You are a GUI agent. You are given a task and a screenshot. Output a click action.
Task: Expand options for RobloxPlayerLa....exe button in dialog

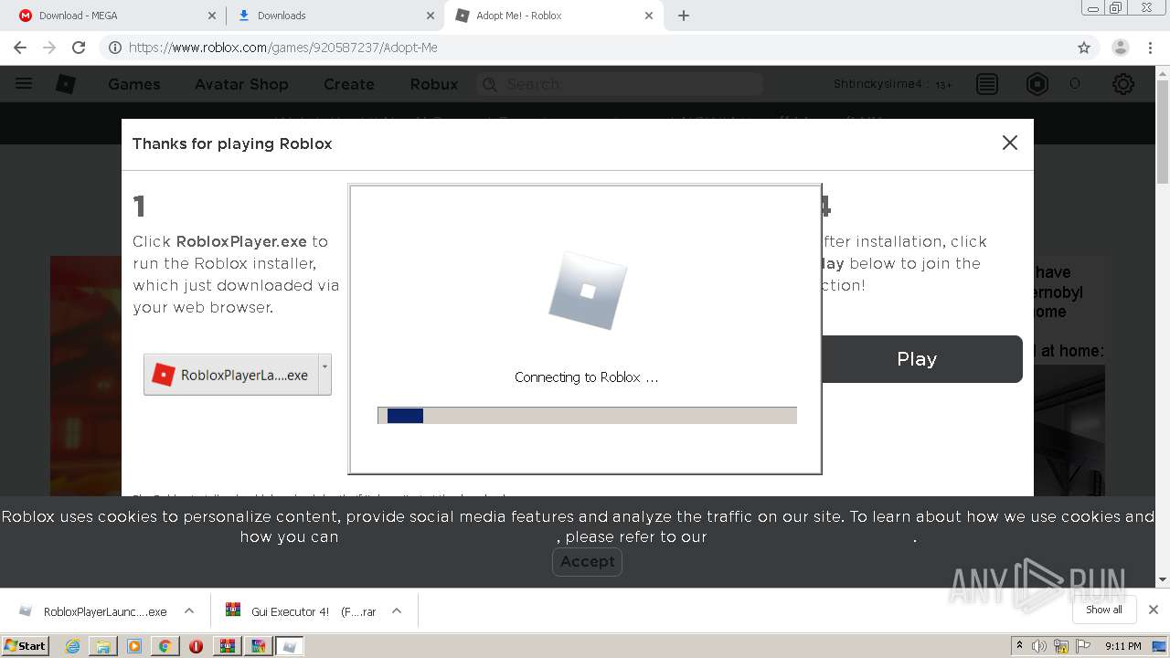point(324,375)
